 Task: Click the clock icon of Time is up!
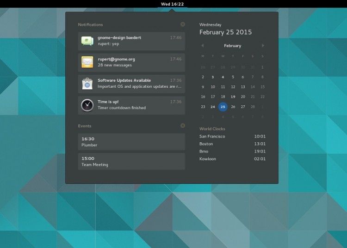87,105
